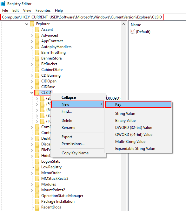Screen dimensions: 186x211
Task: Click the tree scrollbar up arrow
Action: pyautogui.click(x=123, y=24)
